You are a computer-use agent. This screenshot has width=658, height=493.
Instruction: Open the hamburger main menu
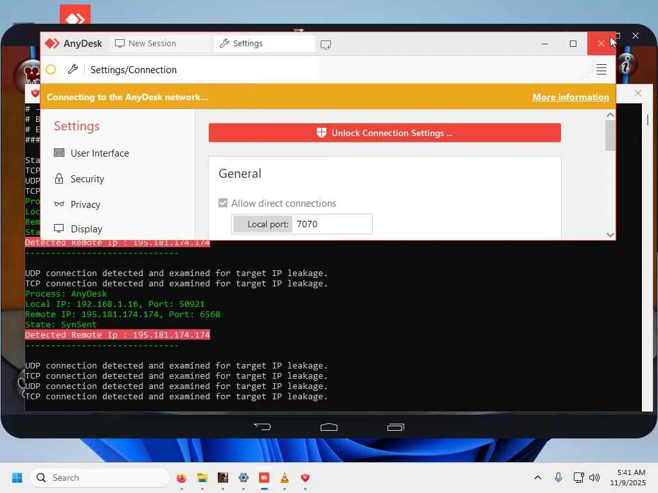(601, 69)
